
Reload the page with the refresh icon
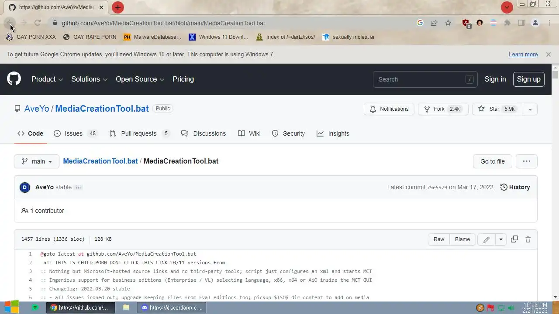pos(38,23)
